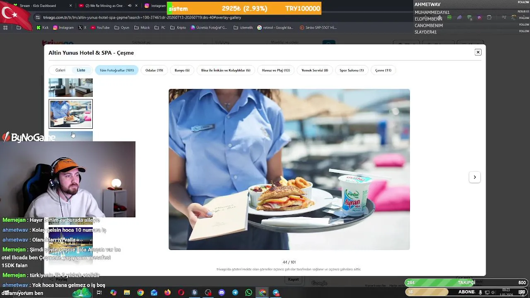The image size is (530, 298).
Task: Open the hotel room thumbnail in list
Action: 70,87
